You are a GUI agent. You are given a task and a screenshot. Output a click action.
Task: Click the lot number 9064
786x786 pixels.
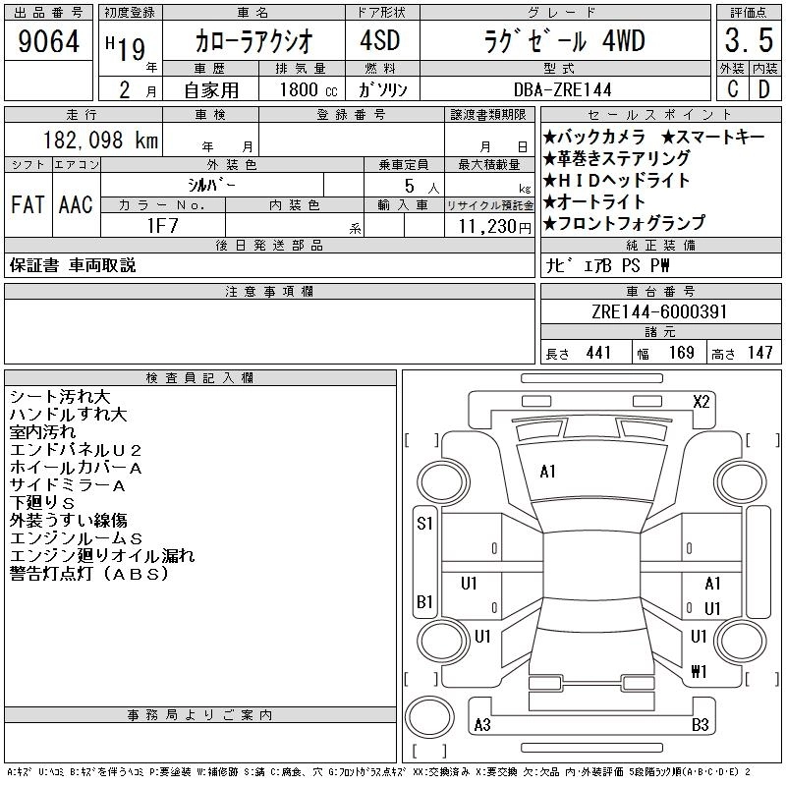click(x=48, y=44)
